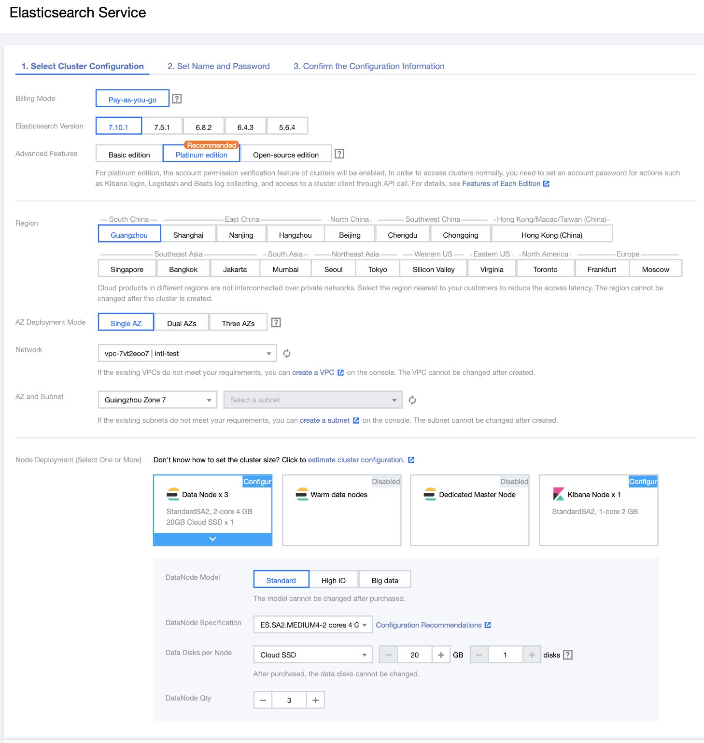Click the DataNode Qty input field
The height and width of the screenshot is (743, 704).
(289, 700)
